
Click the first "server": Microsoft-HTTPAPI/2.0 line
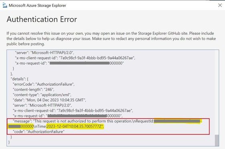[x=44, y=53]
